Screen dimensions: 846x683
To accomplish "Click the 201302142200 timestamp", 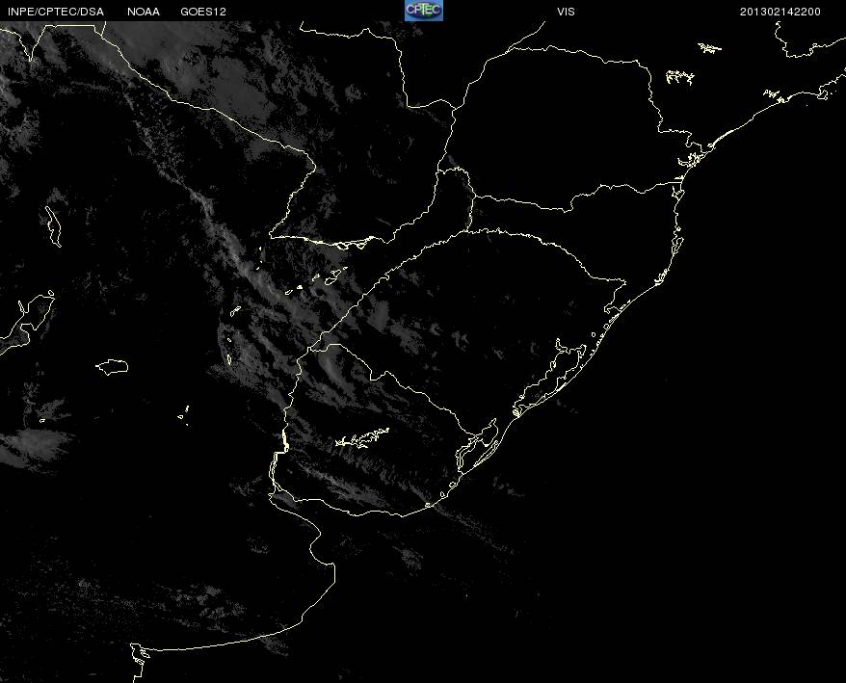I will (780, 12).
